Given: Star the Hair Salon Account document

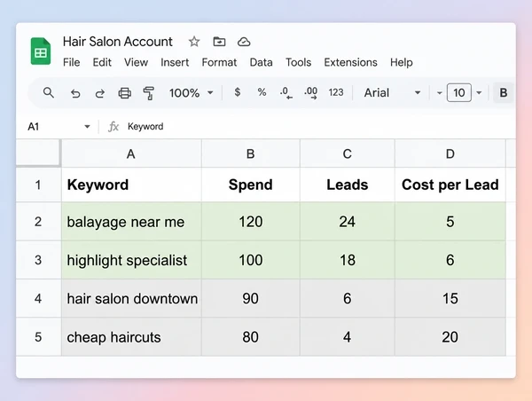Looking at the screenshot, I should pos(194,42).
